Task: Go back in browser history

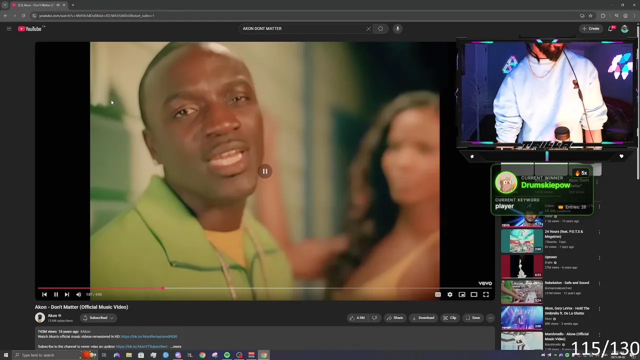Action: (x=5, y=15)
